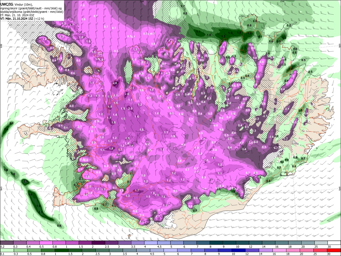Click the '4.5' label in the upper legend row
The width and height of the screenshot is (341, 256).
159,247
